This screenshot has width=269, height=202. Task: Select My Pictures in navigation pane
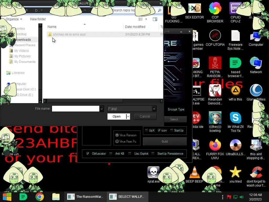20,56
